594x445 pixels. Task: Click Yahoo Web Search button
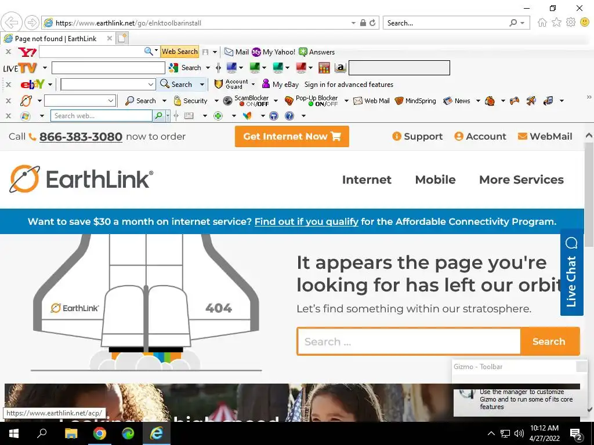click(x=180, y=52)
